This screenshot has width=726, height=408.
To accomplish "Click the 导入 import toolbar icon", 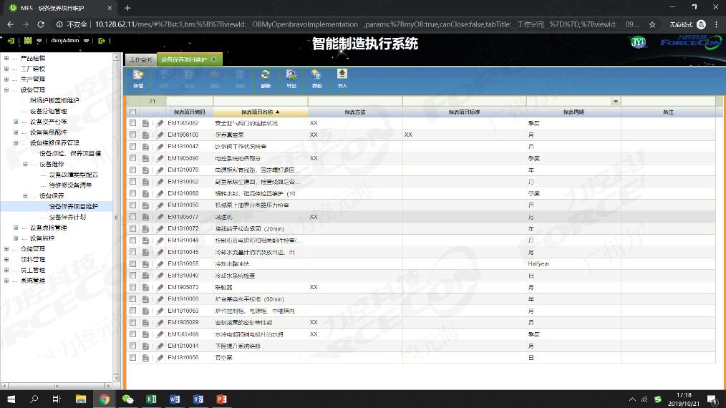I will click(342, 79).
